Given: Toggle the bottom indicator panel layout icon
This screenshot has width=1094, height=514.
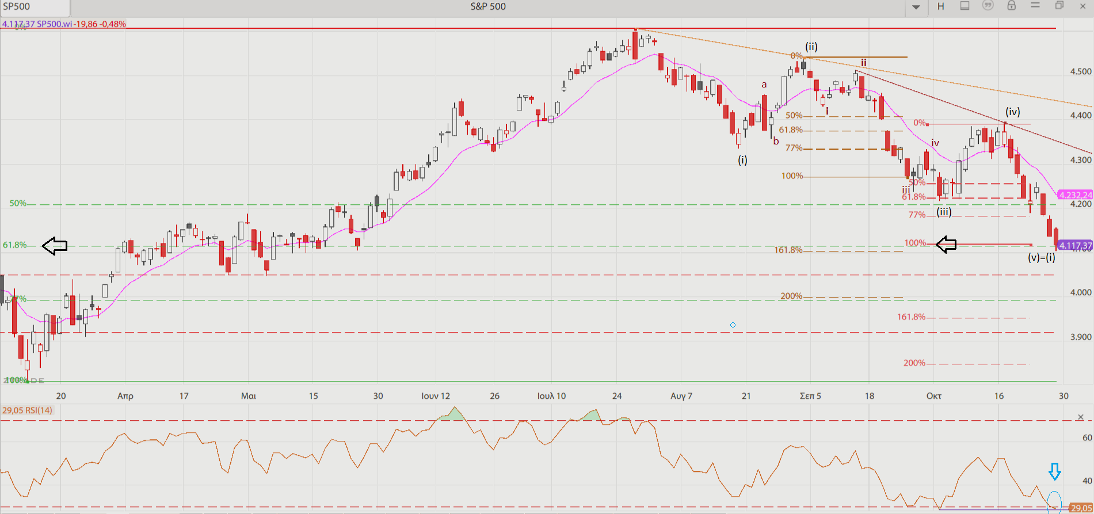Looking at the screenshot, I should coord(965,6).
